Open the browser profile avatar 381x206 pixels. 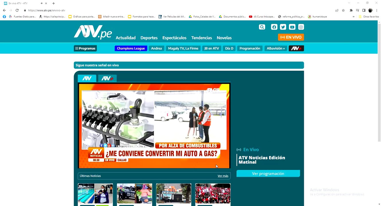[370, 10]
